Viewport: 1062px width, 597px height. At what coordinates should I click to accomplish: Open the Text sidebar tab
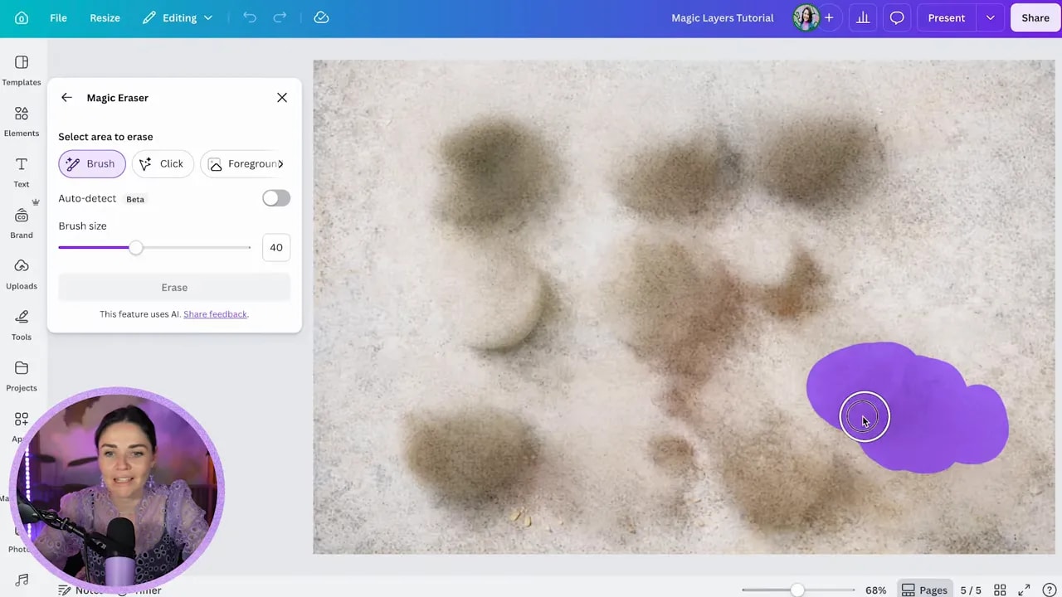(x=22, y=172)
